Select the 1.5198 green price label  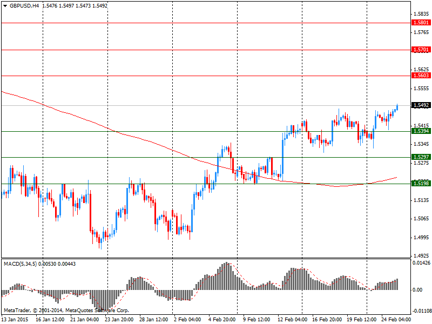click(x=421, y=183)
